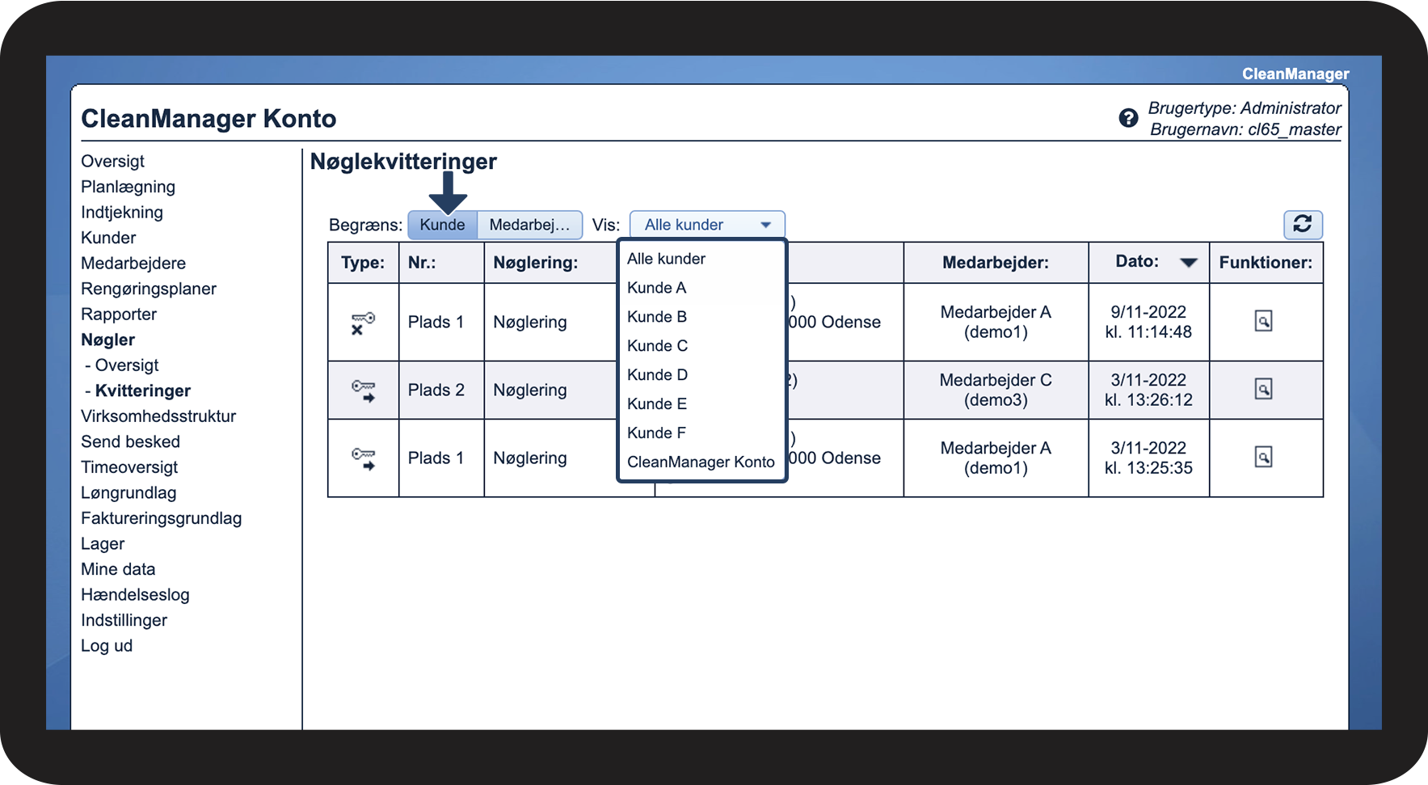The width and height of the screenshot is (1428, 785).
Task: Click date 9/11-2022 kl. 11:14:48
Action: [x=1148, y=322]
